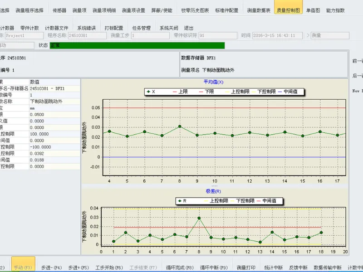
Task: Select the table cell showing 0.0500
Action: click(54, 115)
